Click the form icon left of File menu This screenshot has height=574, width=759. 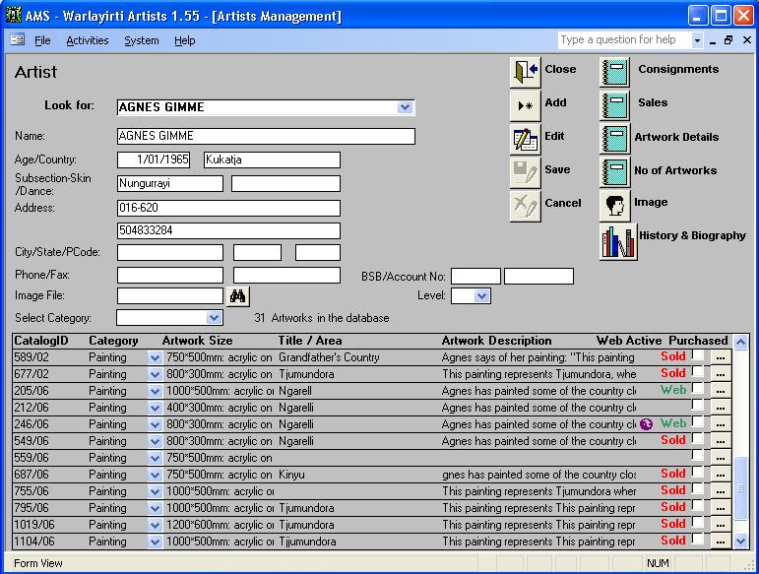coord(18,40)
